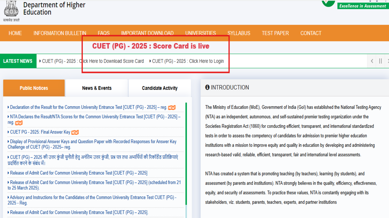Switch to the News & Events tab
This screenshot has width=389, height=218.
point(97,88)
